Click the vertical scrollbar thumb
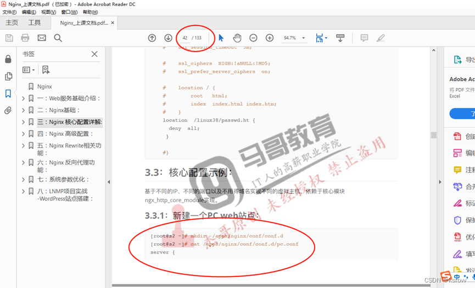Viewport: 475px width, 288px height. pyautogui.click(x=433, y=135)
